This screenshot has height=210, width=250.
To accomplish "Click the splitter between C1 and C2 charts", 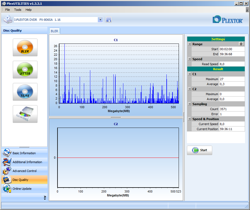I will pos(116,117).
